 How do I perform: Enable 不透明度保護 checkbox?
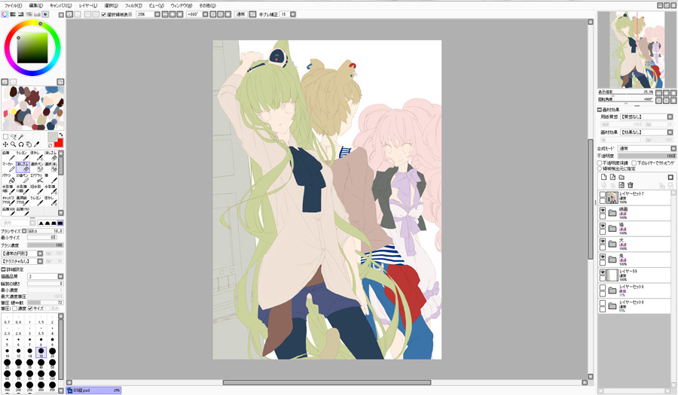pos(600,163)
